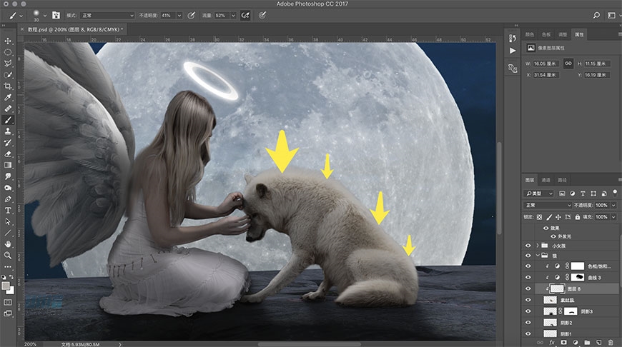Open the layer opacity 100% dropdown arrow
Screen dimensions: 622x347
pyautogui.click(x=613, y=205)
